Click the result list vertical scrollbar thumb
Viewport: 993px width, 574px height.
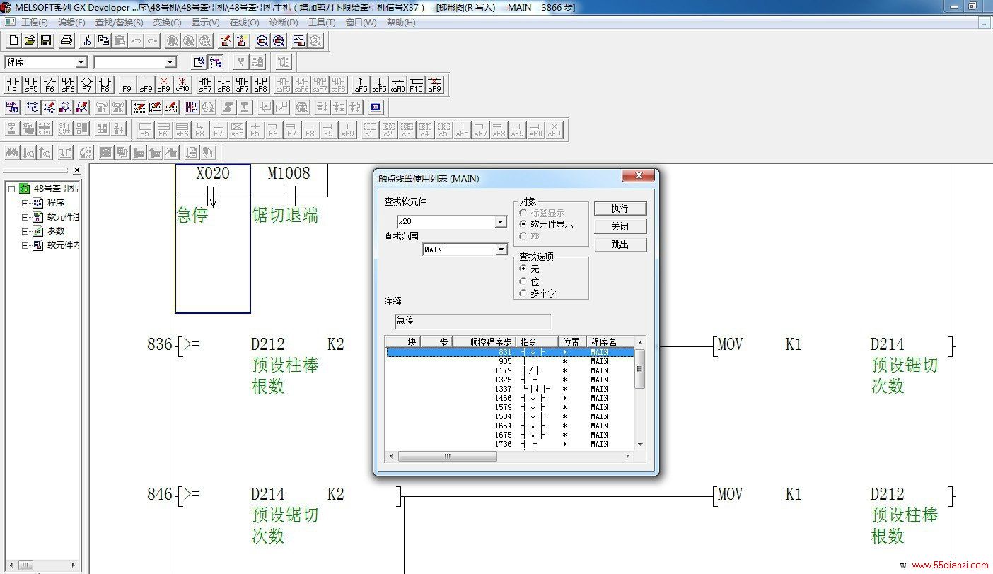coord(640,370)
